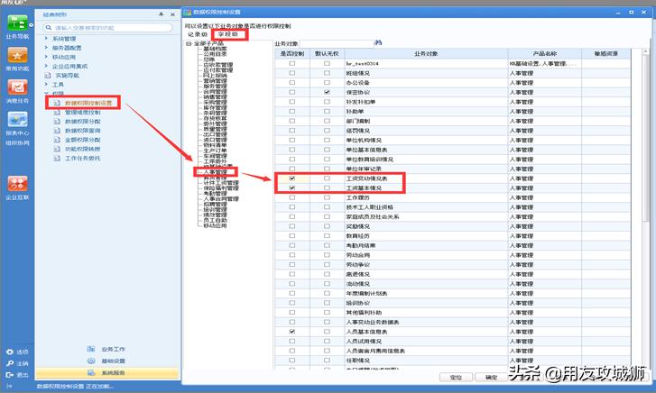656x393 pixels.
Task: Click the 是否控制 column header
Action: pyautogui.click(x=292, y=54)
